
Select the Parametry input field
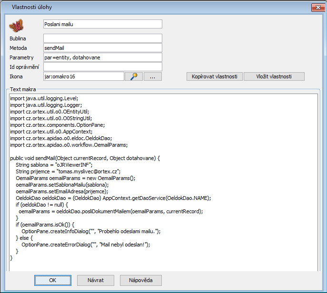(x=102, y=57)
